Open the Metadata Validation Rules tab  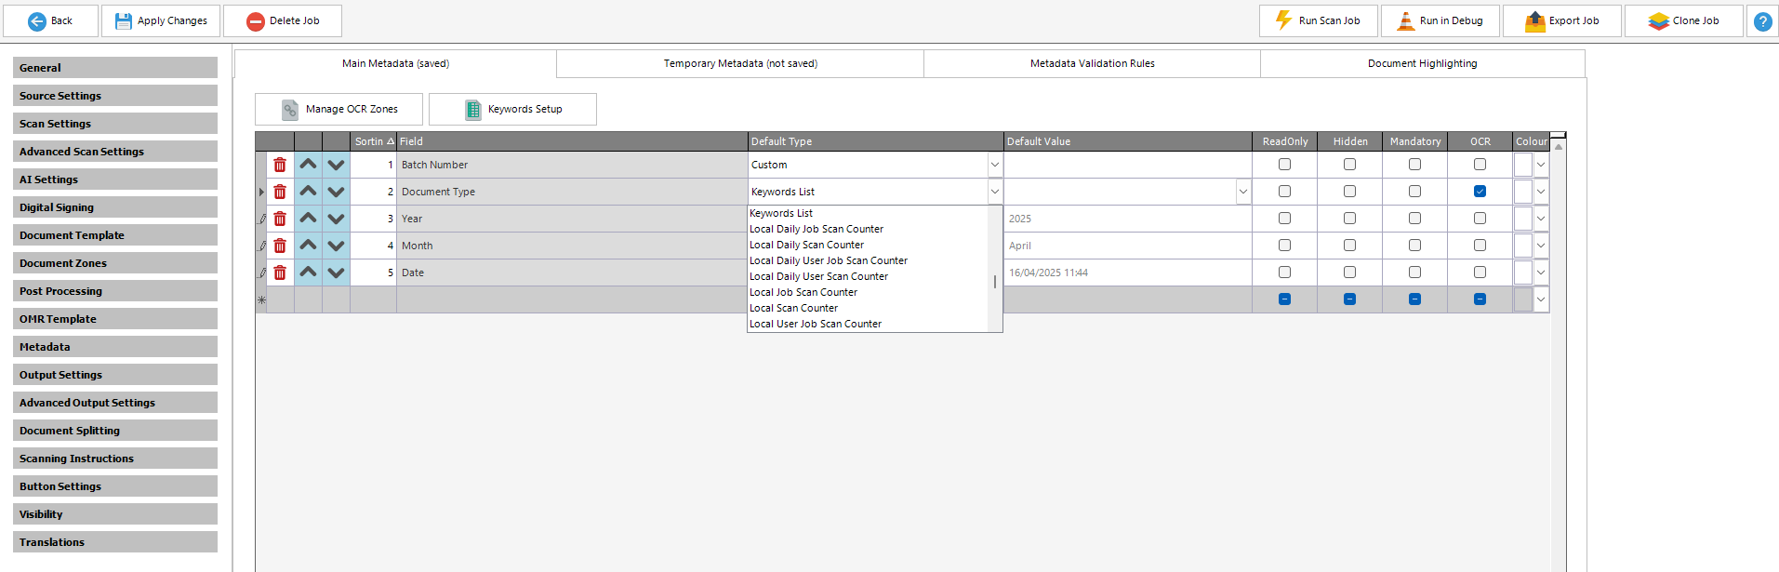point(1092,63)
